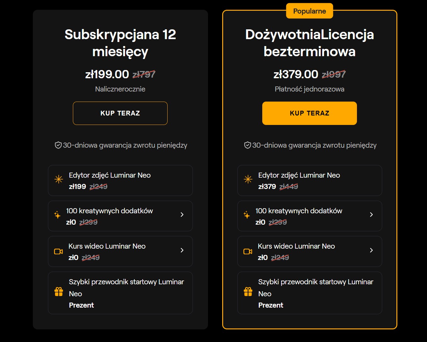The image size is (427, 342).
Task: Expand Kurs wideo Luminar Neo in subscription card
Action: coord(182,250)
